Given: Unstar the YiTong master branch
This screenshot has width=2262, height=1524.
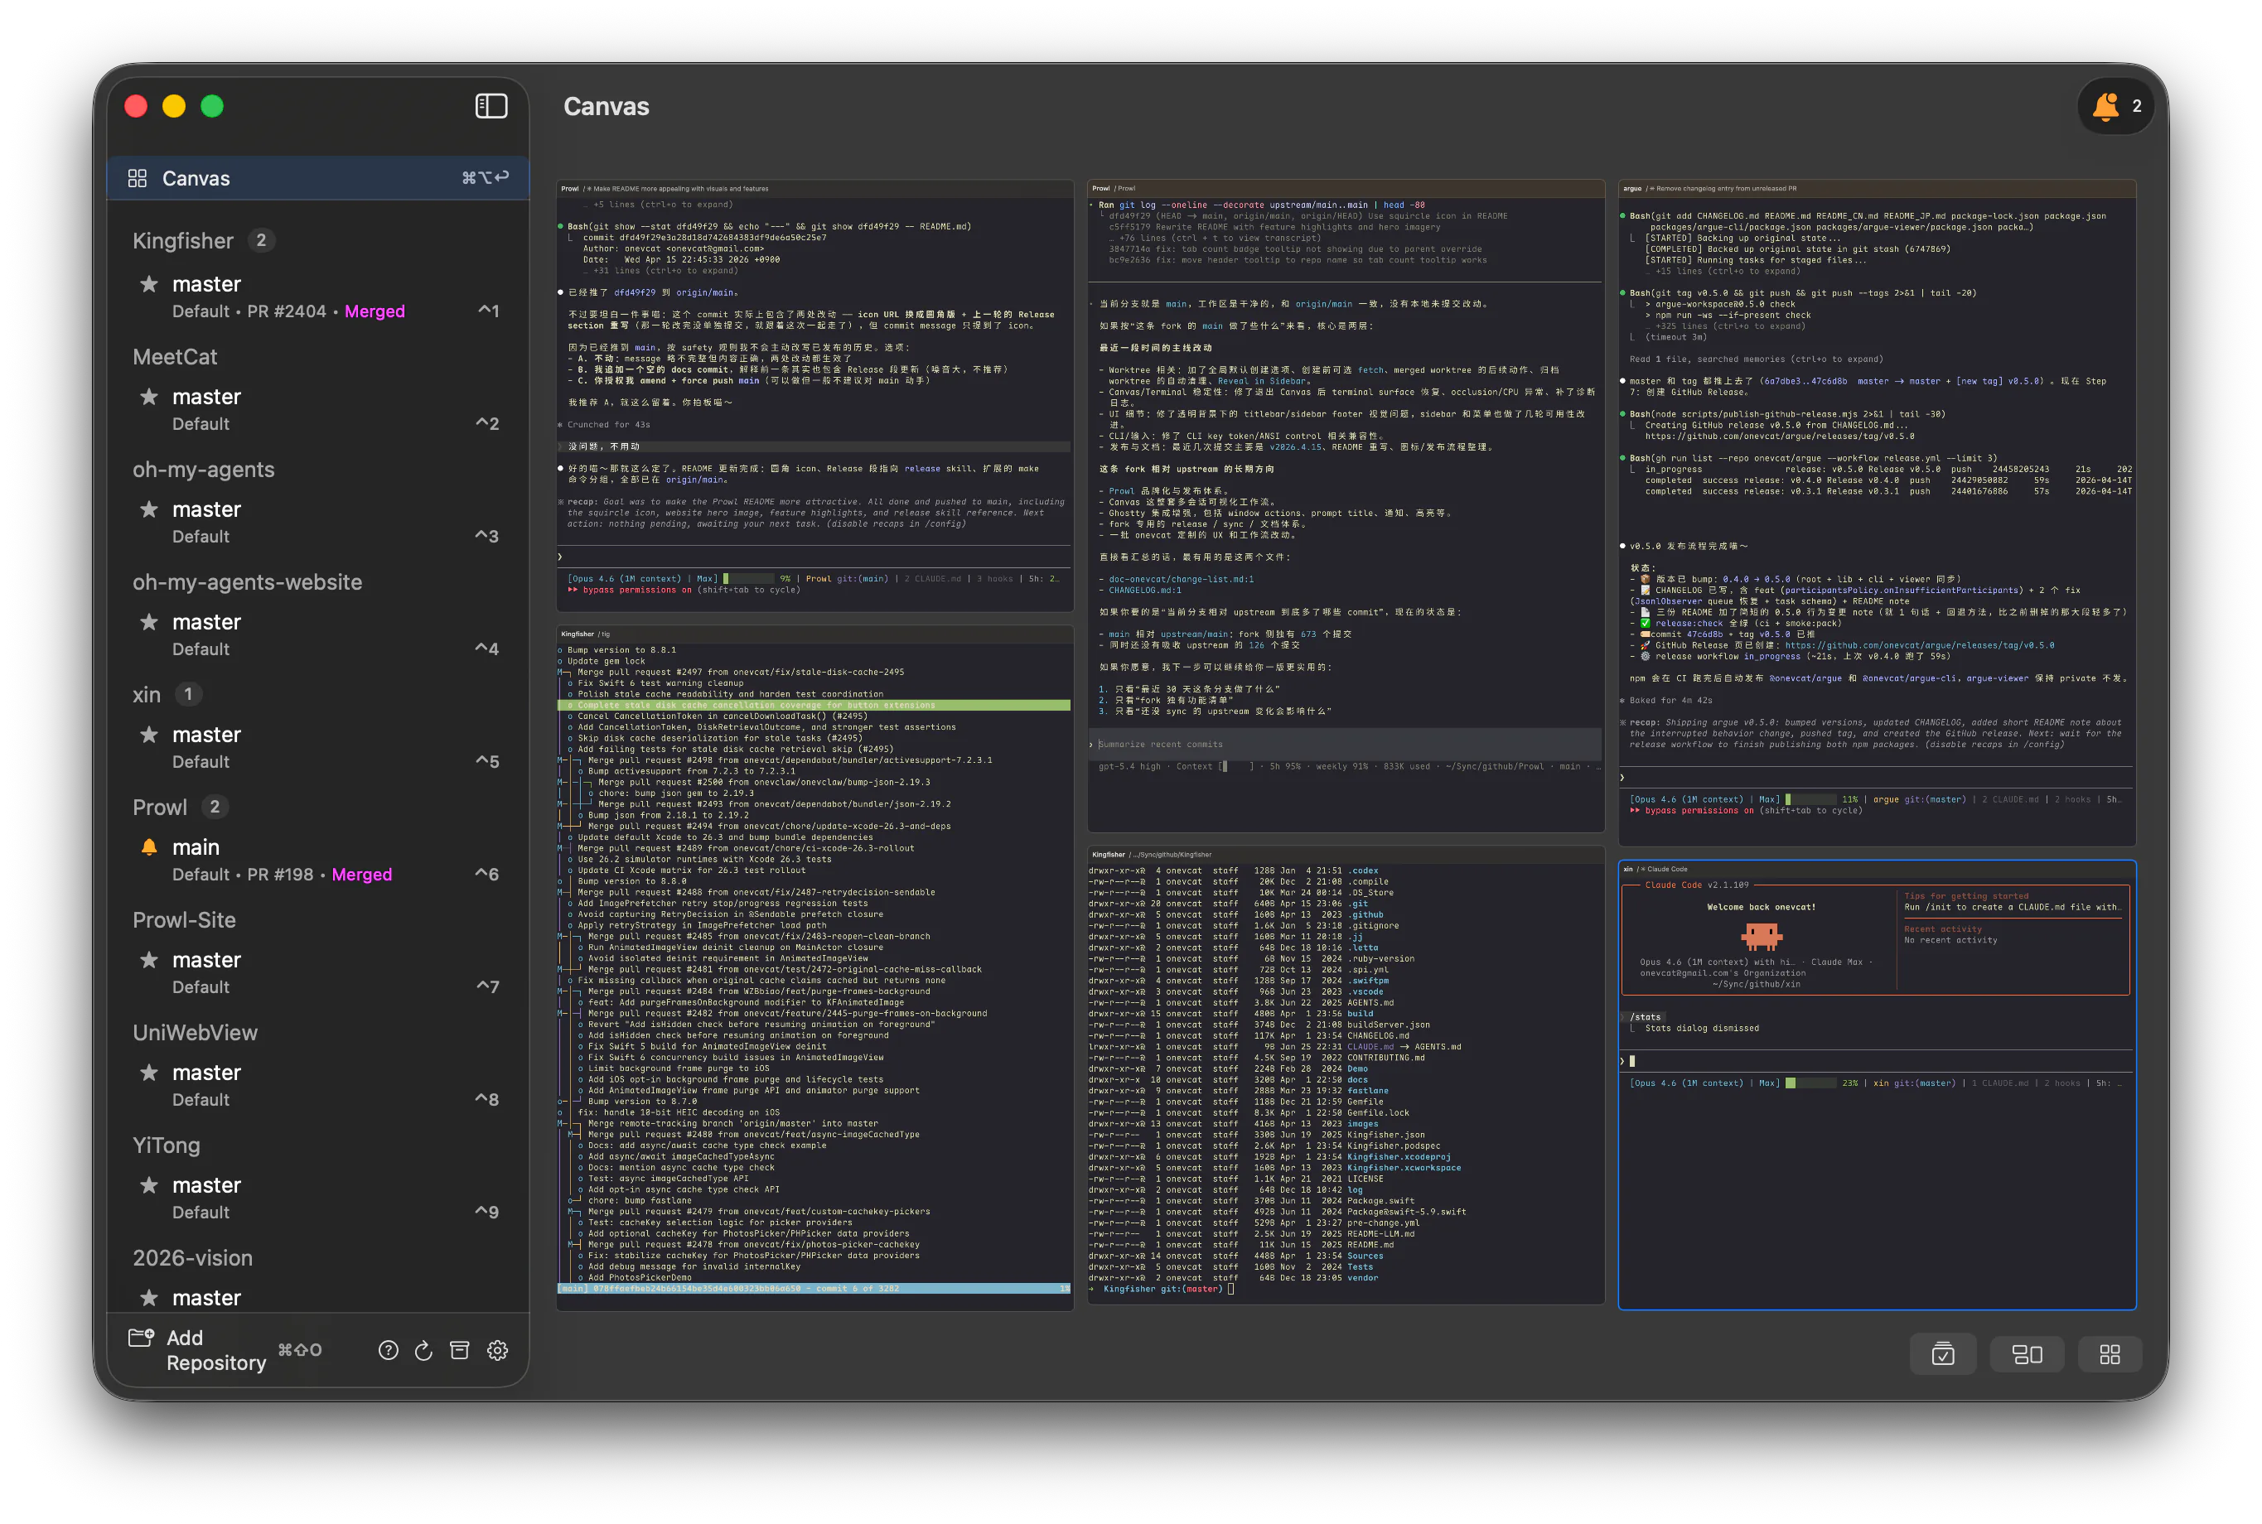Looking at the screenshot, I should pyautogui.click(x=148, y=1184).
